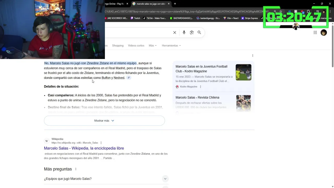Image resolution: width=334 pixels, height=188 pixels.
Task: Click the Wikipedia site name label
Action: 57,139
